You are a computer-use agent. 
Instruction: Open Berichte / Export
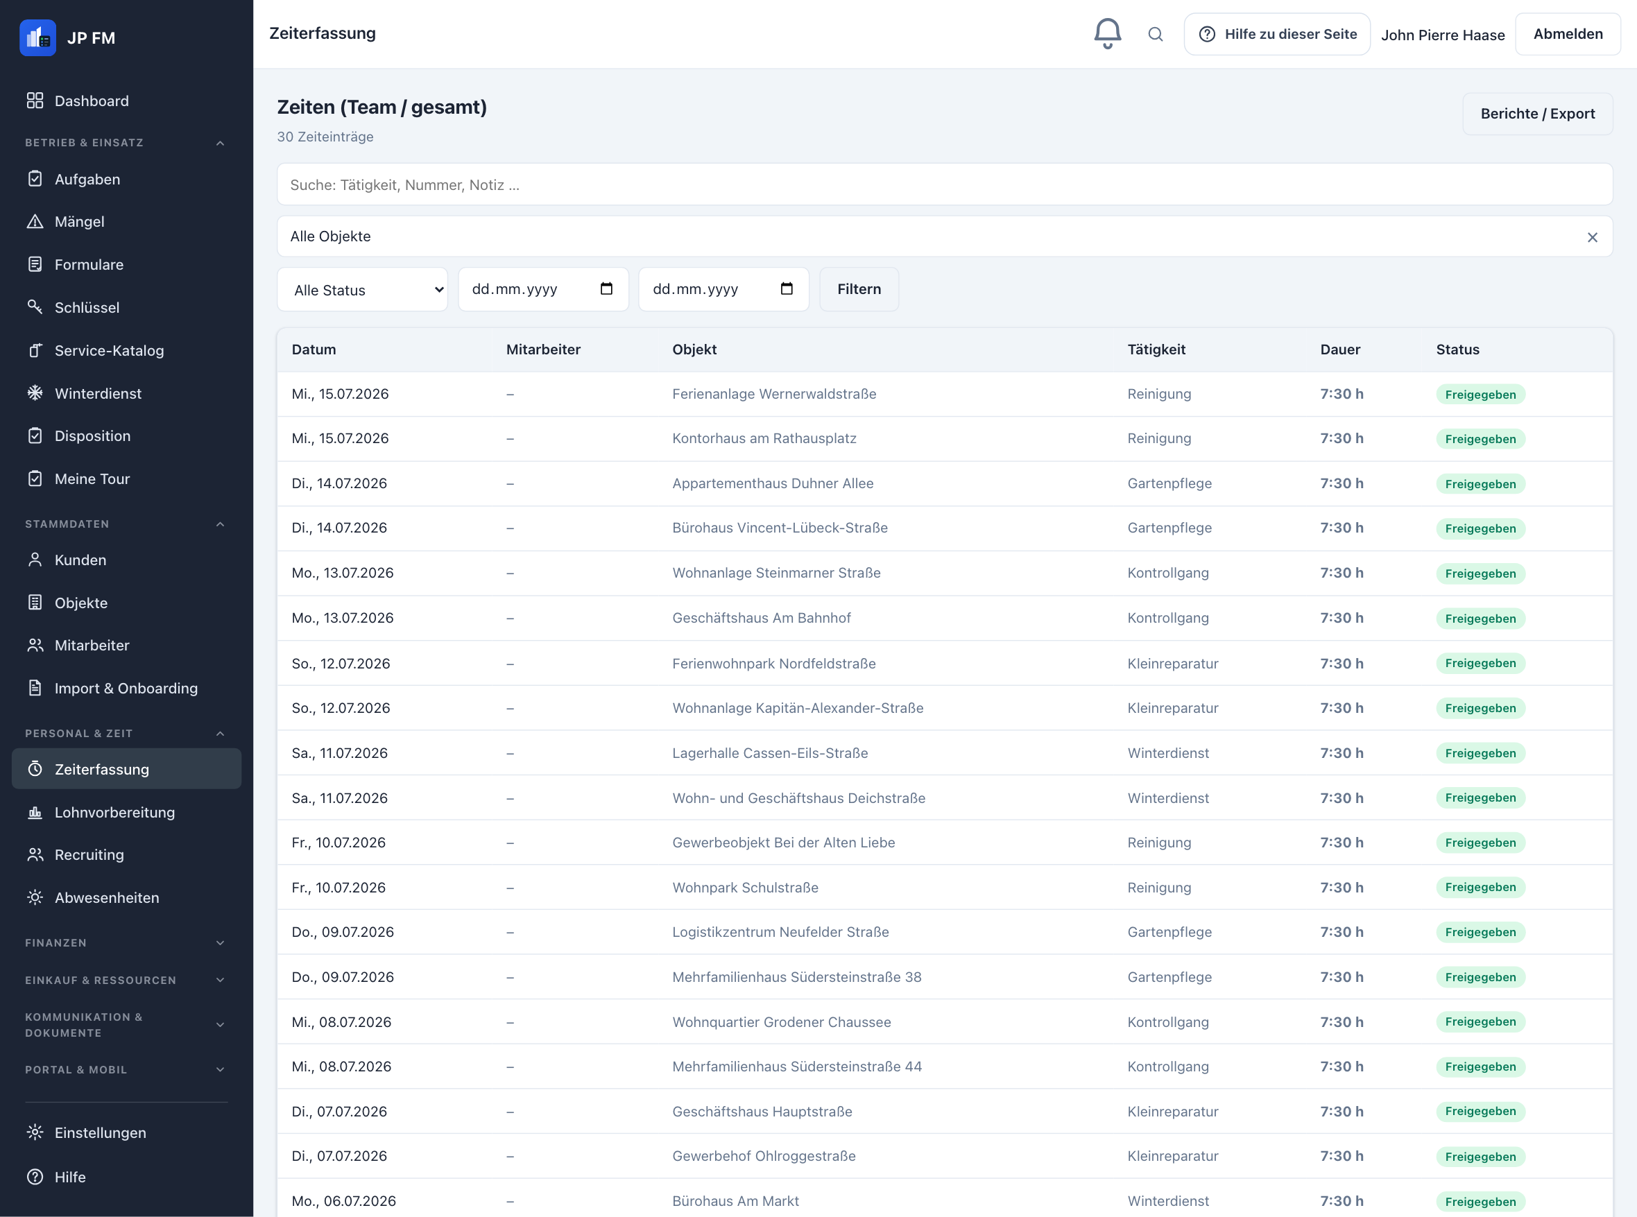tap(1538, 114)
